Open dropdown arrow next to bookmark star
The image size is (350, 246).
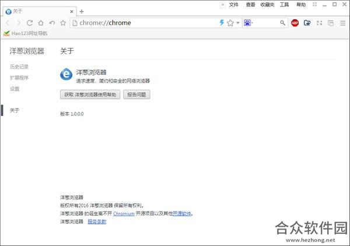pos(238,23)
